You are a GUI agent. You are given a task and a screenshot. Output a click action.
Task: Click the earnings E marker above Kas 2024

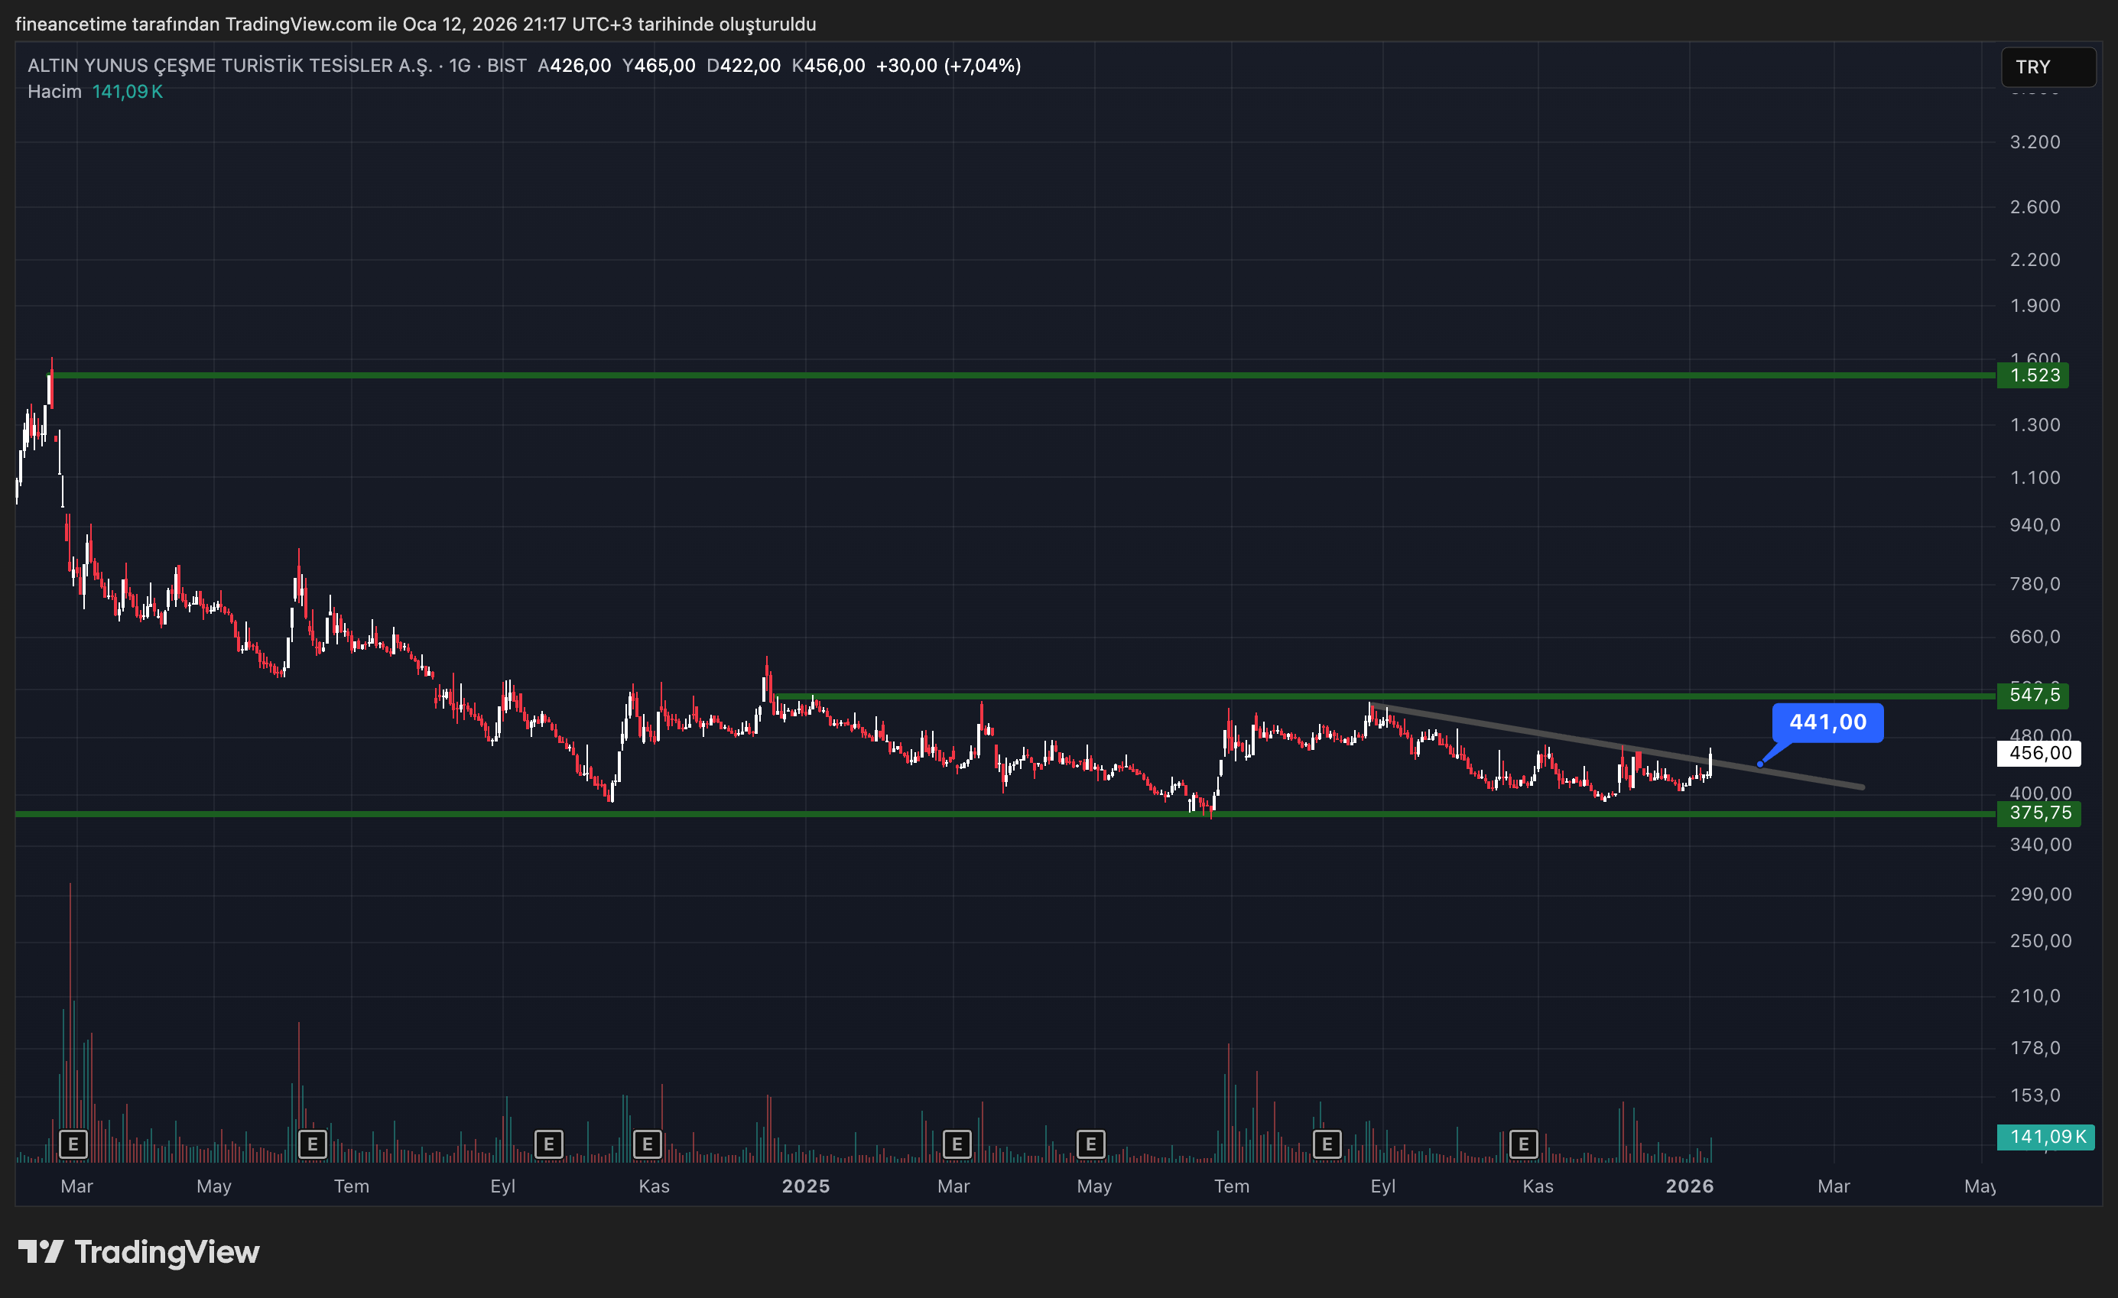[x=648, y=1144]
